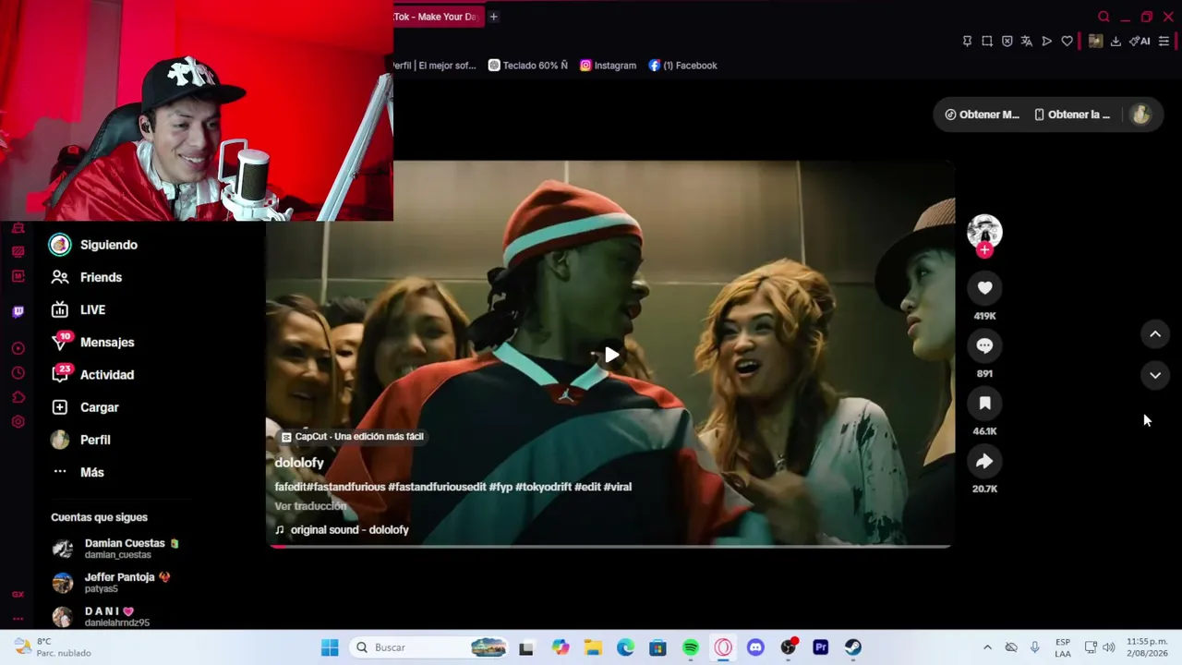Bookmark the video to favorites
Image resolution: width=1182 pixels, height=665 pixels.
984,404
